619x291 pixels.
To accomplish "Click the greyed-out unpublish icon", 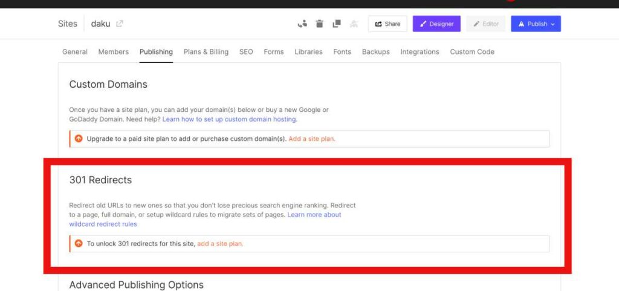I will 354,24.
